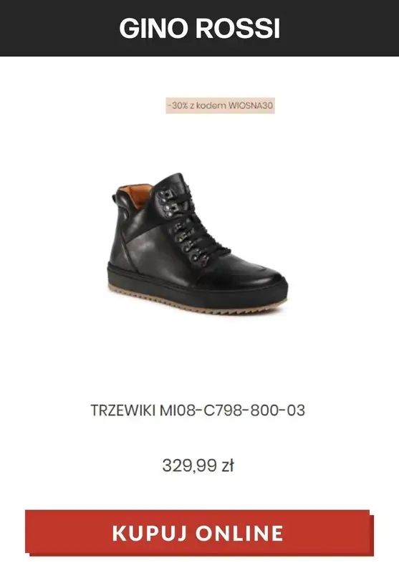Select the black boot product image

point(198,244)
